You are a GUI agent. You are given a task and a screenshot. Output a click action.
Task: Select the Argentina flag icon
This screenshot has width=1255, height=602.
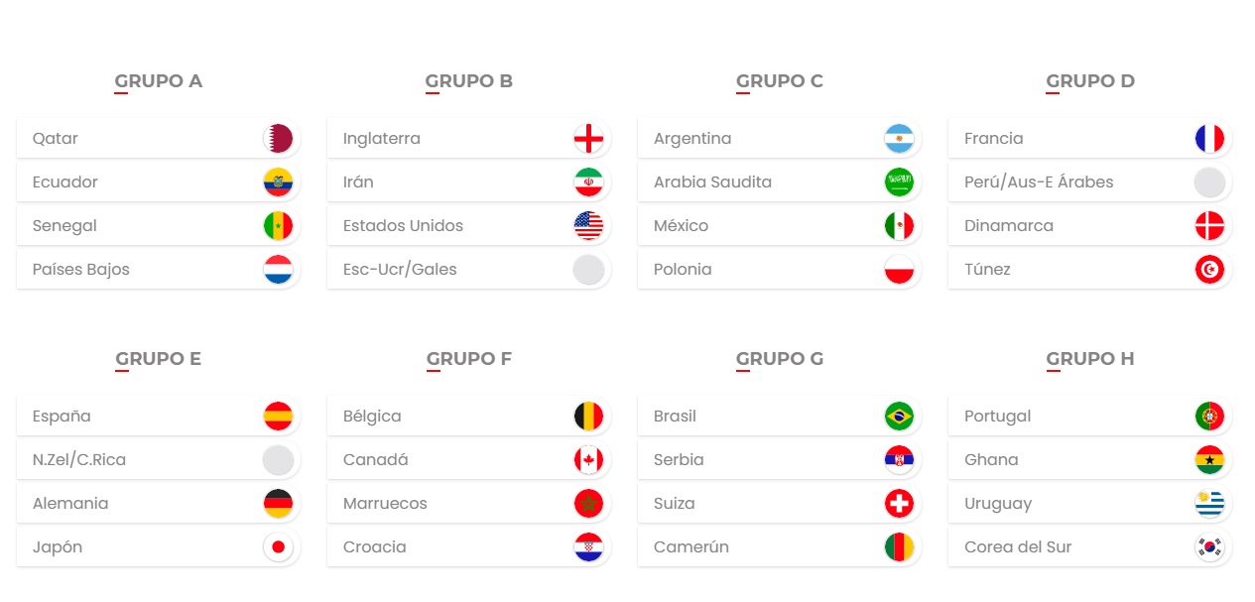(899, 139)
